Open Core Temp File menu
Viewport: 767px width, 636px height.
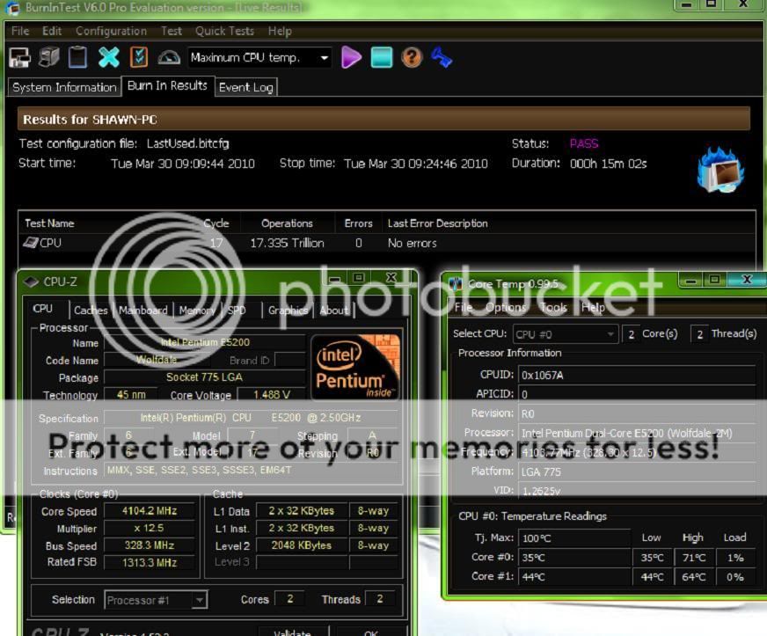coord(464,307)
